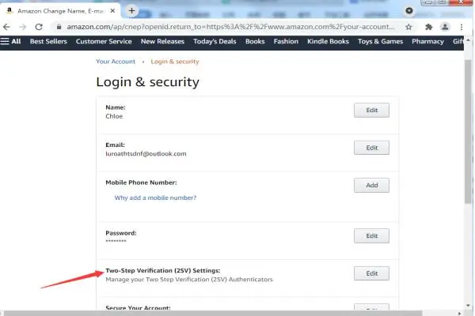Viewport: 475px width, 316px height.
Task: Click the vertical page scrollbar
Action: click(x=468, y=132)
